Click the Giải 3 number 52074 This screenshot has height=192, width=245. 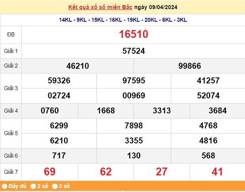pos(208,96)
